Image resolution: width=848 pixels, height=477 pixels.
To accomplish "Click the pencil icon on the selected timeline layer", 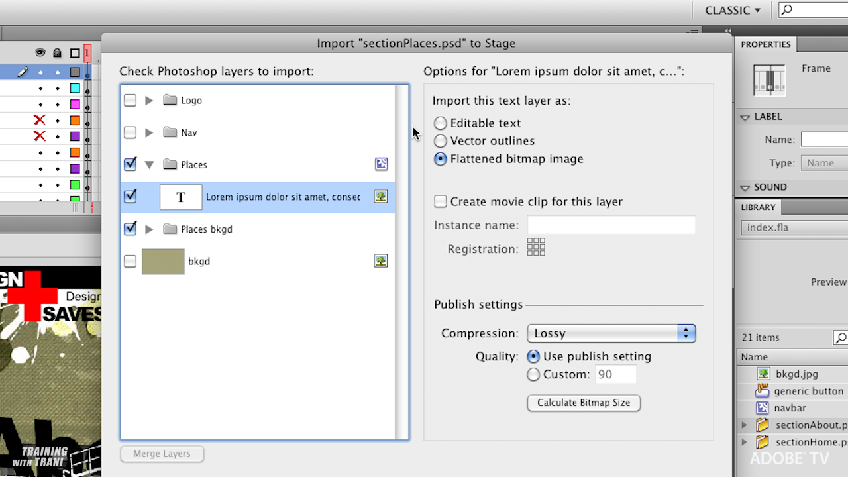I will pyautogui.click(x=23, y=72).
